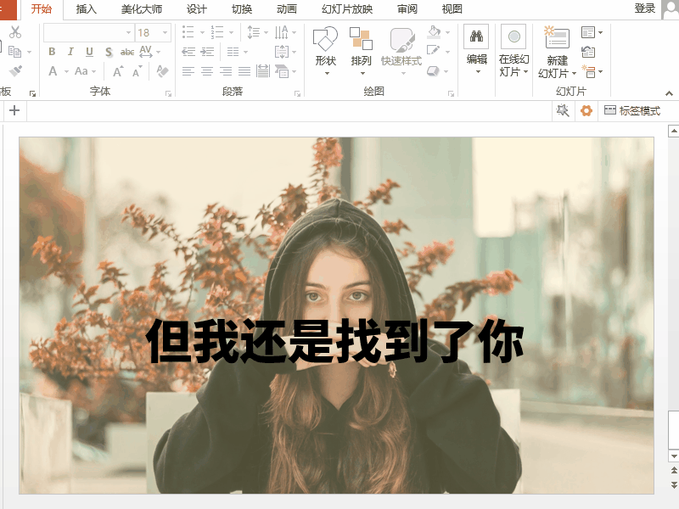This screenshot has width=679, height=509.
Task: Click the Shapes (形状) gallery icon
Action: coord(325,39)
